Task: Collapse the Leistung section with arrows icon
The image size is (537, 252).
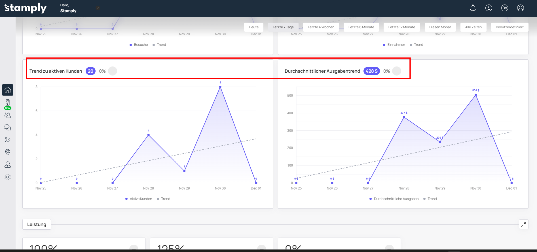Action: pyautogui.click(x=523, y=224)
